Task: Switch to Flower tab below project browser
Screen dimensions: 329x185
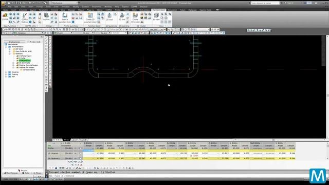Action: click(x=38, y=173)
